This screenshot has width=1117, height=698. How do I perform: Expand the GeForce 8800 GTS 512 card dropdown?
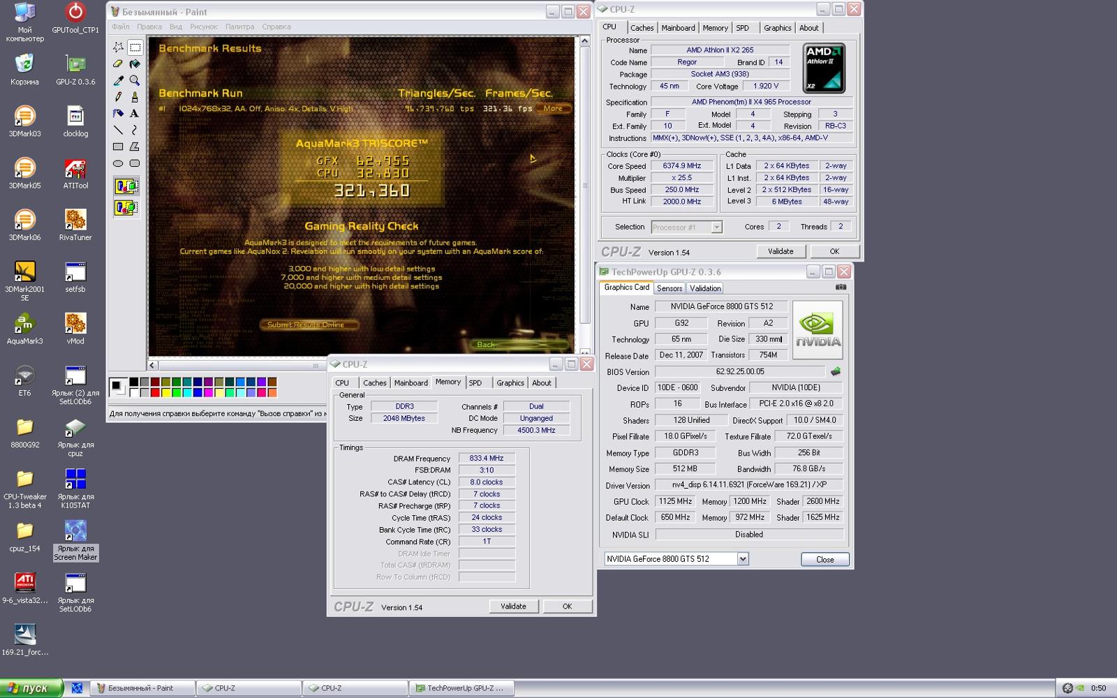743,559
